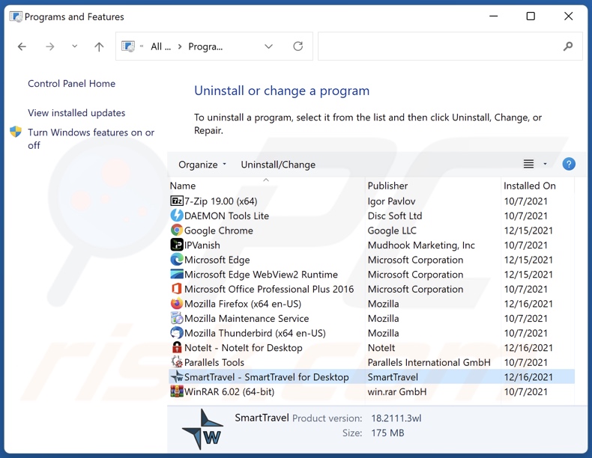Click the IPVanish program icon
This screenshot has height=458, width=592.
177,245
